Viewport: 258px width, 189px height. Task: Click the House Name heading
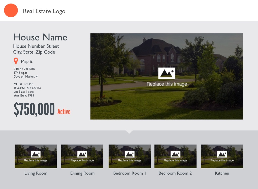pos(40,37)
